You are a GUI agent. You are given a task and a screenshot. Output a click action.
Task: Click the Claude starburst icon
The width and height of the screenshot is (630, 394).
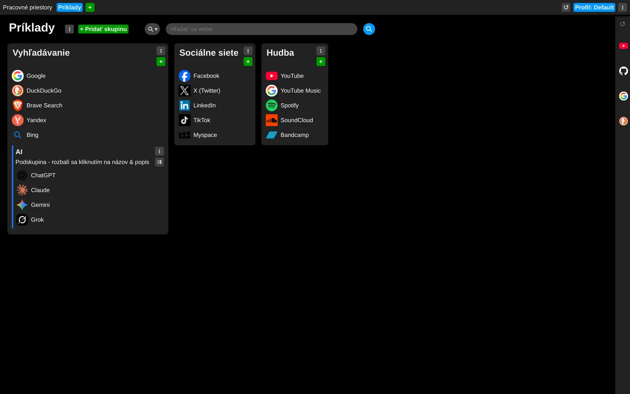click(22, 190)
